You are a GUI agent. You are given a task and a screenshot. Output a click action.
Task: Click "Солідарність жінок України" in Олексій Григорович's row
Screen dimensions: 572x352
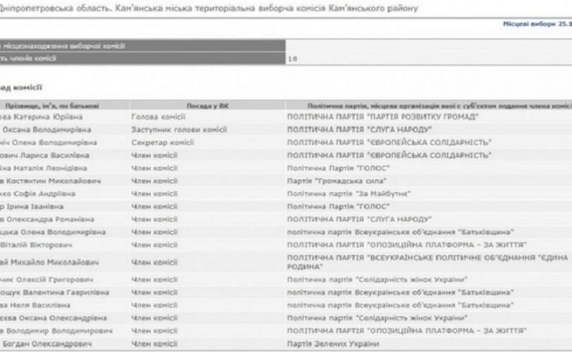coord(377,280)
